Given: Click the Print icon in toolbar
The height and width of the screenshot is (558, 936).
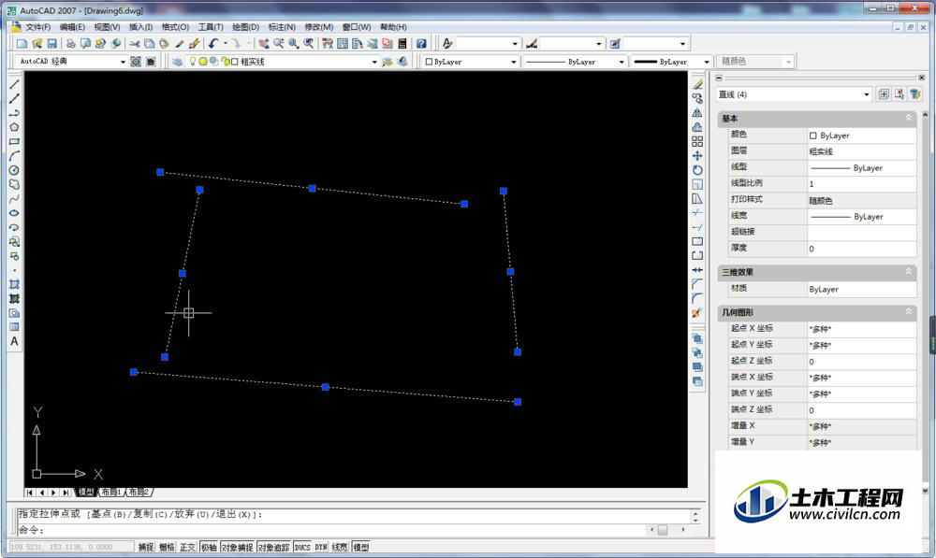Looking at the screenshot, I should point(70,44).
